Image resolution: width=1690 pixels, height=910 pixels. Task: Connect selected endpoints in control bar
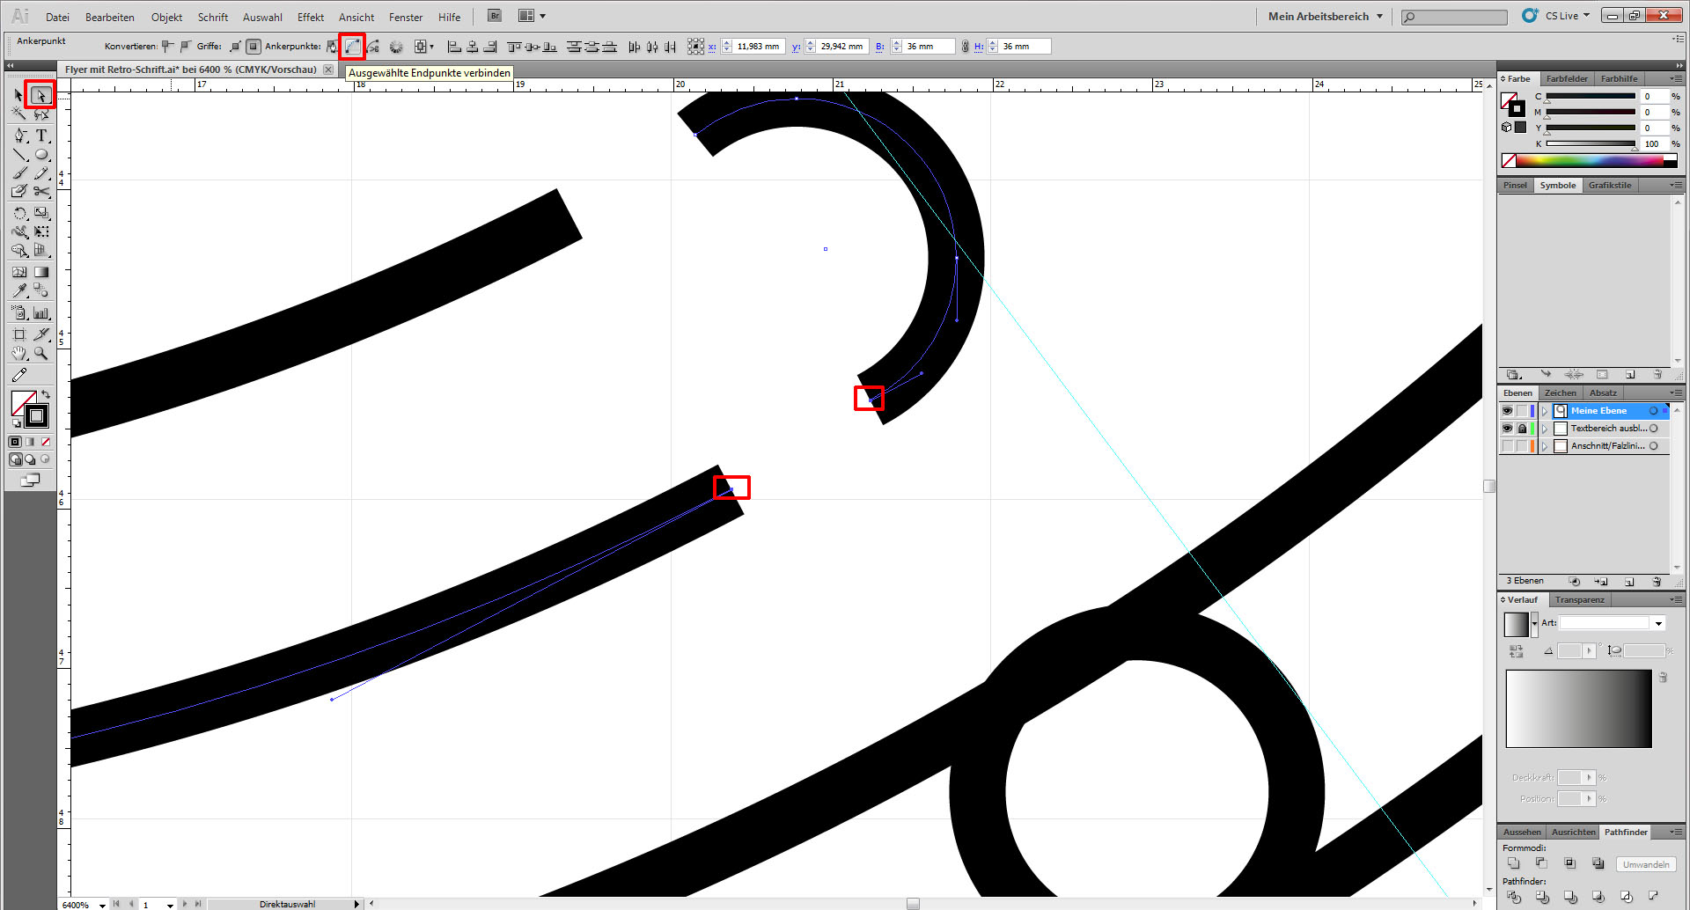click(352, 47)
